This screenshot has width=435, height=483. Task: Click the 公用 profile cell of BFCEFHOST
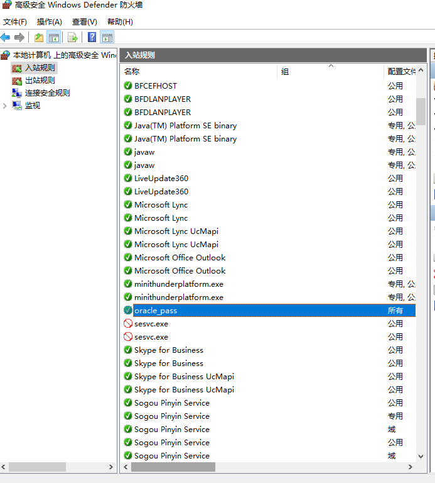pyautogui.click(x=395, y=86)
